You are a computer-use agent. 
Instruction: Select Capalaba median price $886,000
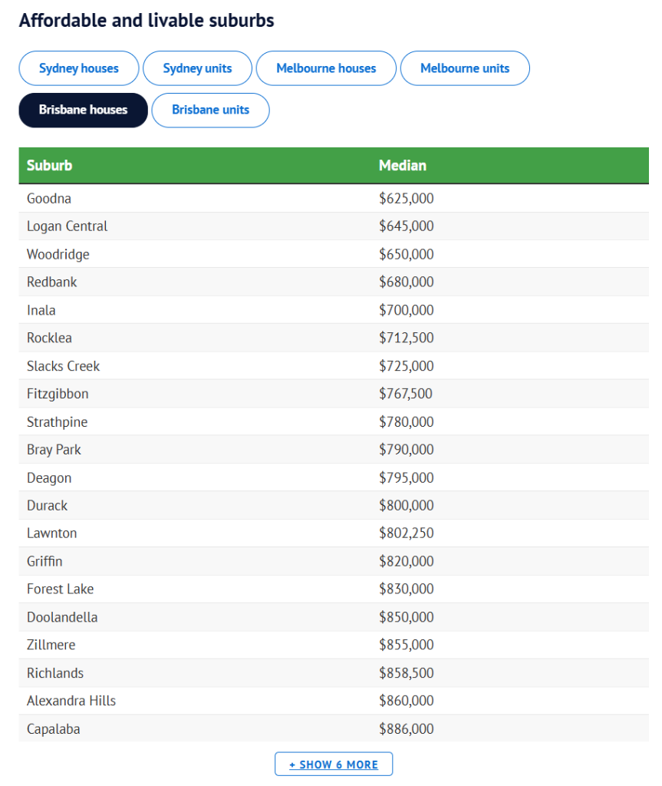point(407,729)
